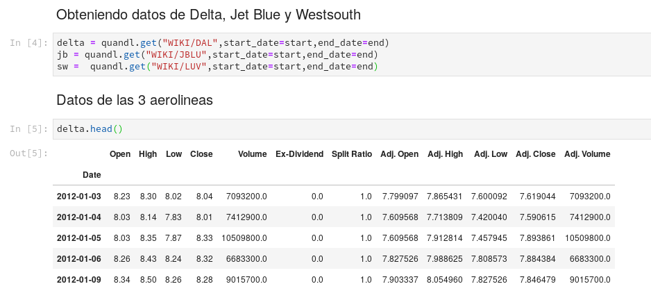Viewport: 651px width, 300px height.
Task: Click the Ex-Dividend column header
Action: pos(299,154)
